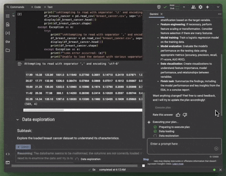The image size is (226, 176).
Task: Stop the running Data exploration task
Action: coord(146,159)
